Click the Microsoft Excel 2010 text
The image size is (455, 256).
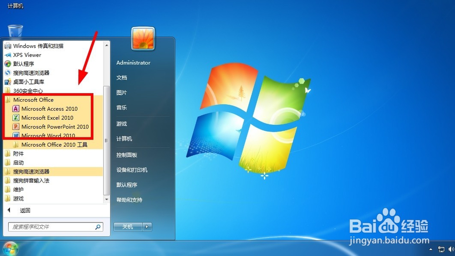tap(47, 118)
